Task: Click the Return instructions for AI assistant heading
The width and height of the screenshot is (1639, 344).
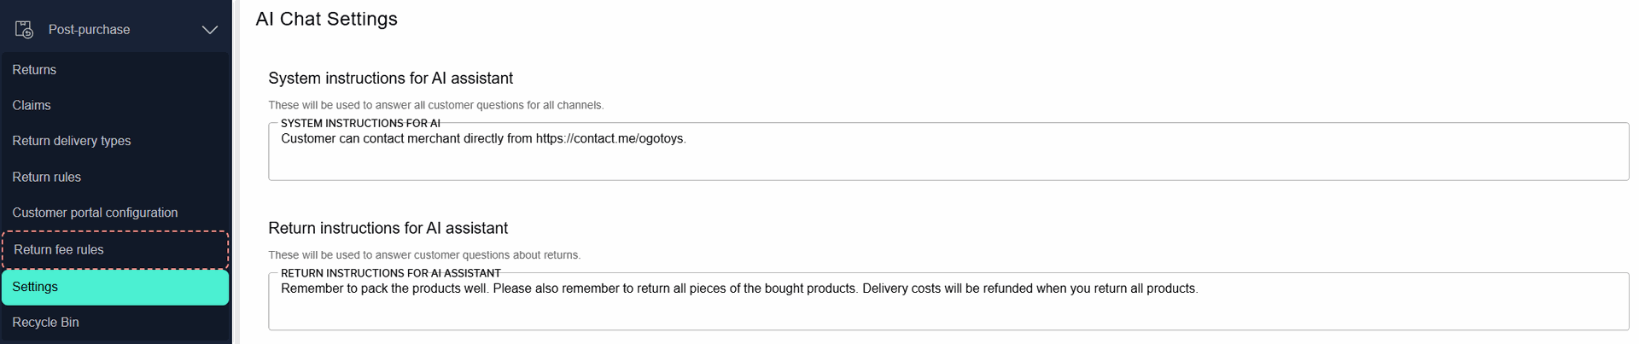Action: point(388,228)
